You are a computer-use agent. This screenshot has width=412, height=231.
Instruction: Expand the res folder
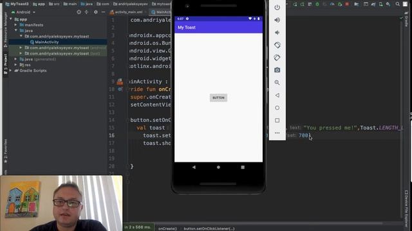15,65
